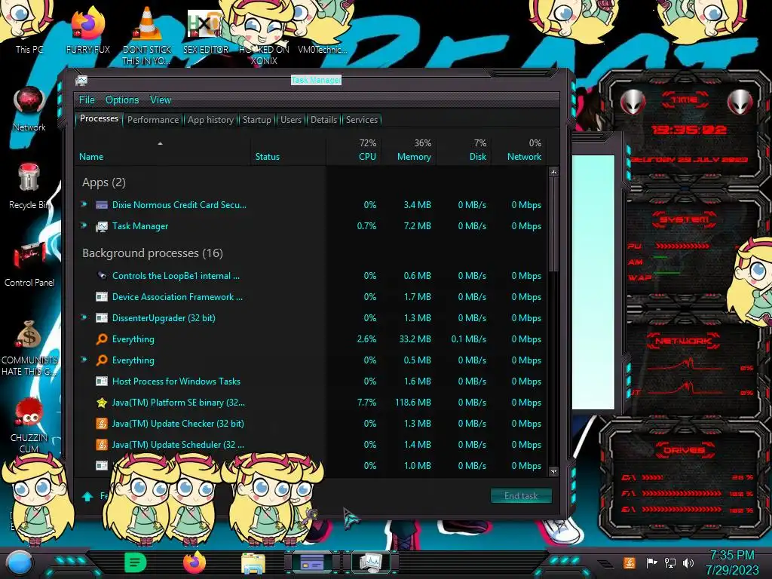The height and width of the screenshot is (579, 772).
Task: Open the Network desktop icon
Action: (29, 109)
